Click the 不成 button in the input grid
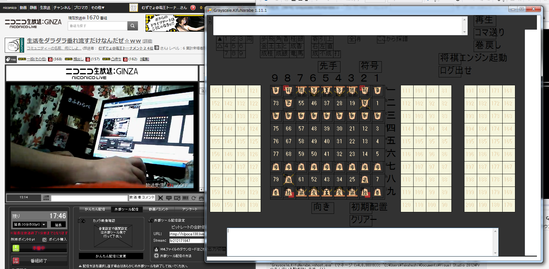 pyautogui.click(x=326, y=54)
